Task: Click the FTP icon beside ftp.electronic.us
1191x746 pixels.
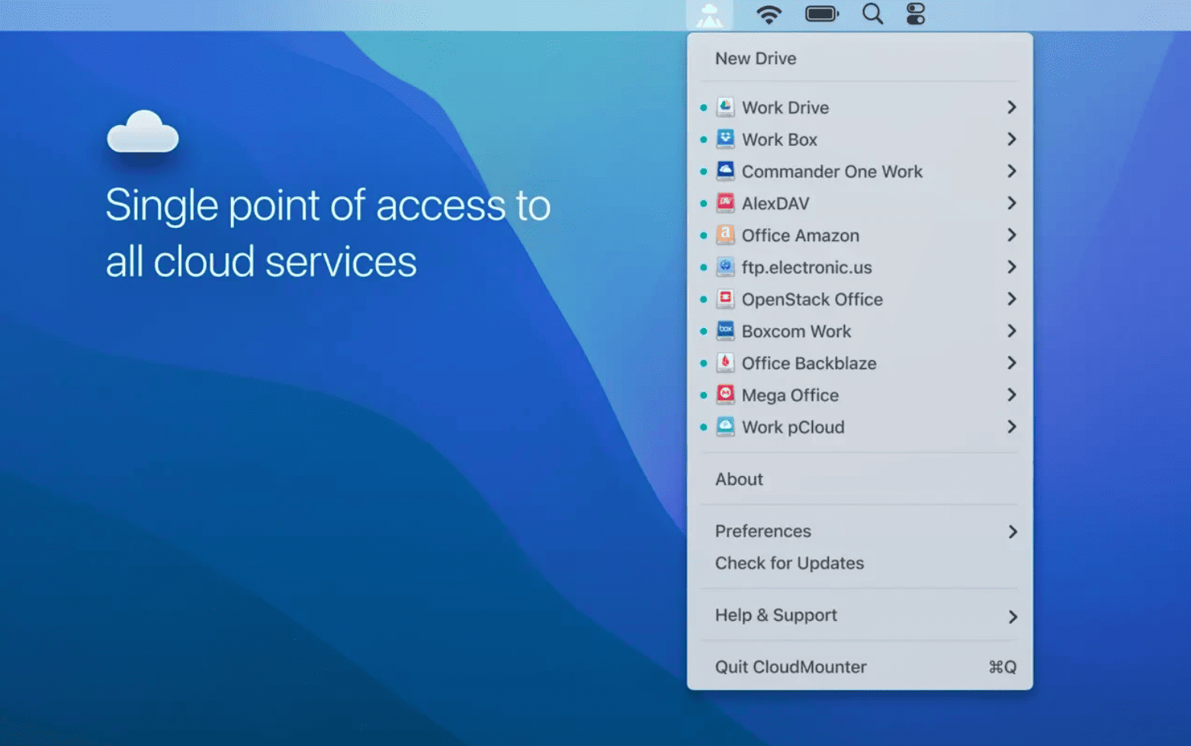Action: pos(725,267)
